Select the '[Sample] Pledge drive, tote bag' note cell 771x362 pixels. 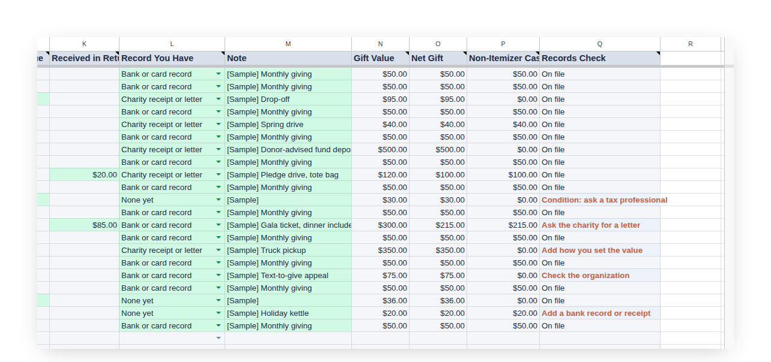pos(288,175)
